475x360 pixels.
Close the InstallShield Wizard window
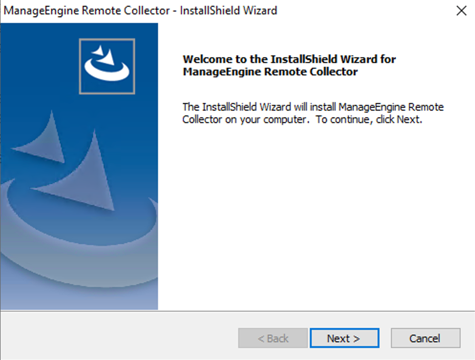[x=461, y=10]
